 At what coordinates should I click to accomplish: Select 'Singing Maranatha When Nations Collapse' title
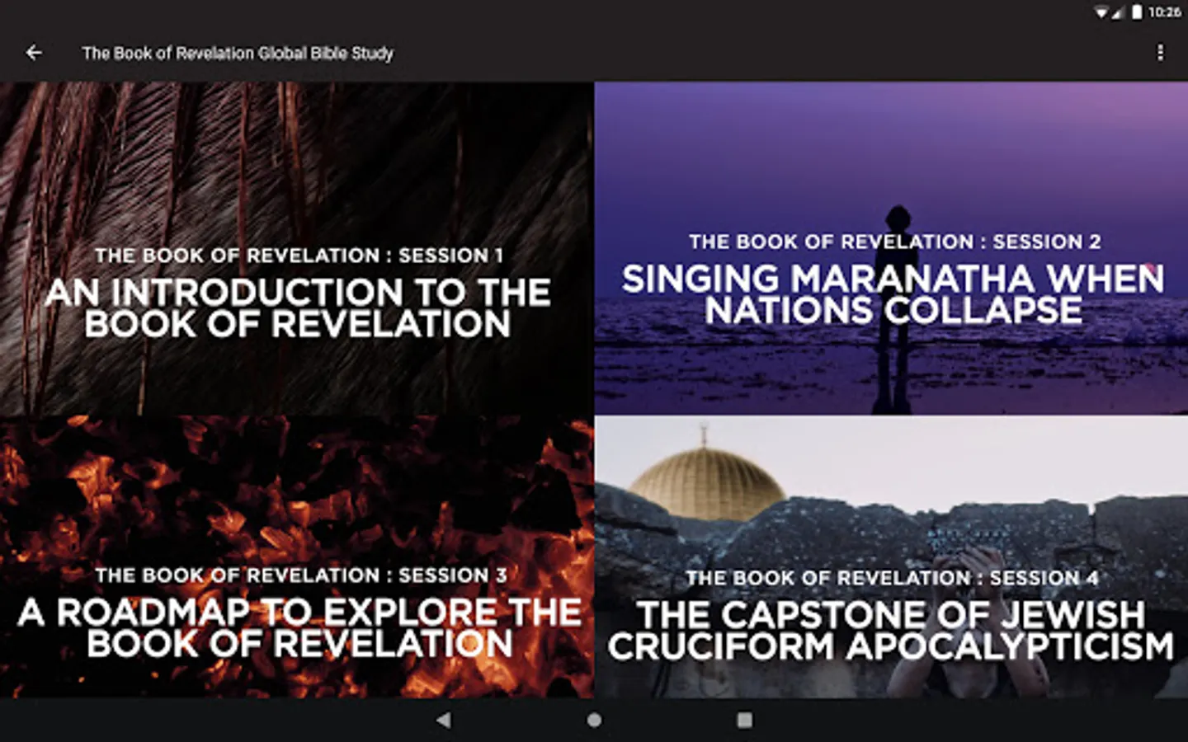(x=893, y=295)
